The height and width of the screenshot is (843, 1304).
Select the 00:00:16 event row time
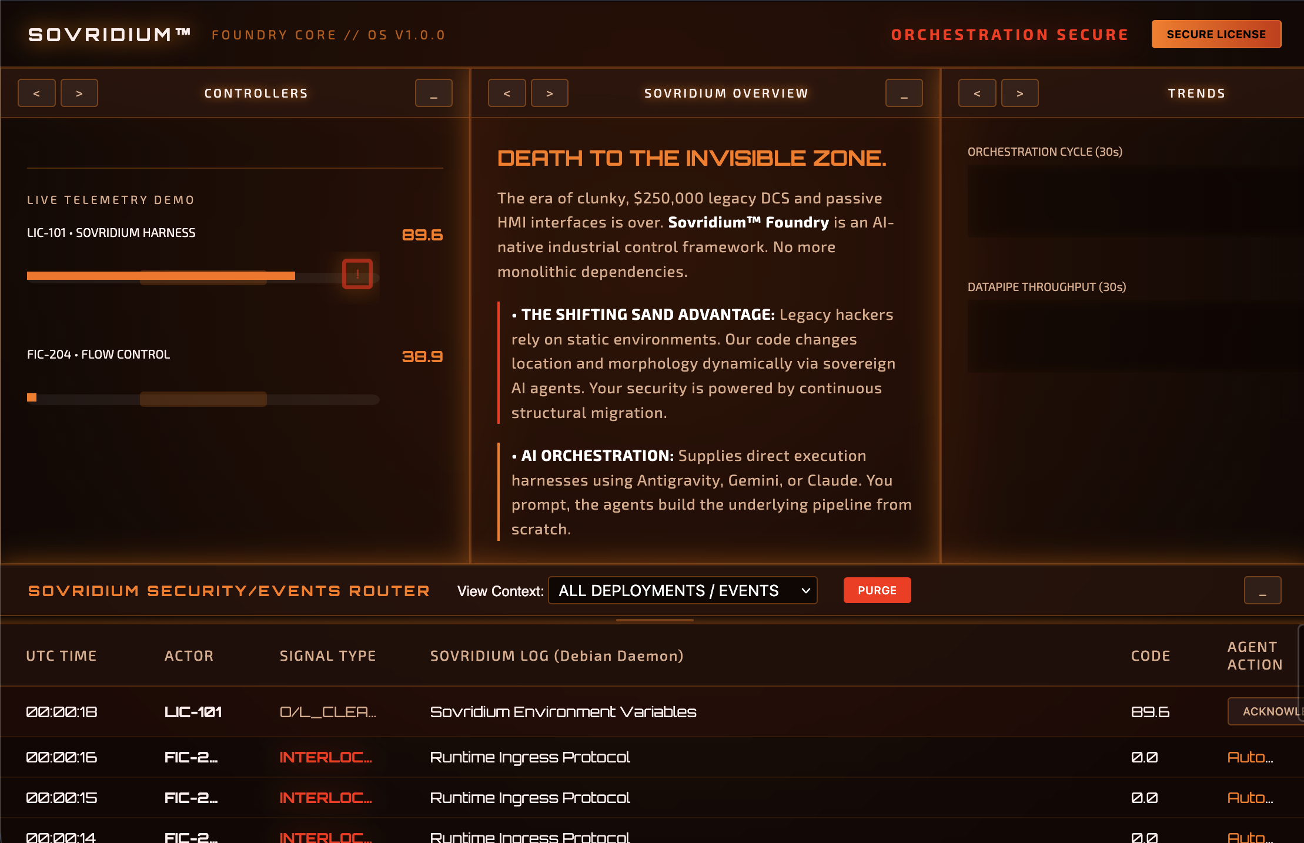tap(62, 757)
